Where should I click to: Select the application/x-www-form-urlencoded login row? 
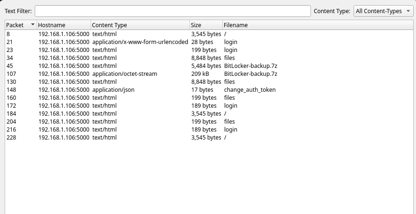pyautogui.click(x=140, y=42)
